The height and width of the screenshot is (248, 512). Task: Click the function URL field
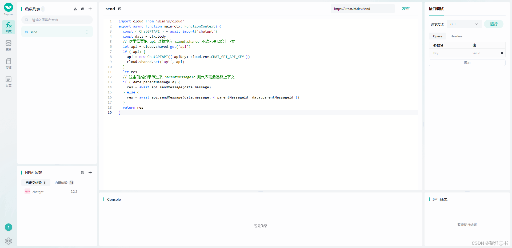(x=362, y=9)
